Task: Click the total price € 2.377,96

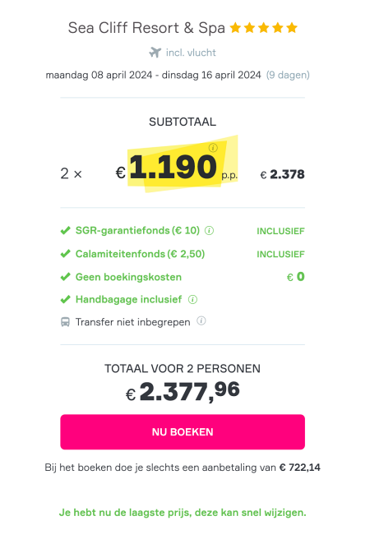Action: point(183,392)
